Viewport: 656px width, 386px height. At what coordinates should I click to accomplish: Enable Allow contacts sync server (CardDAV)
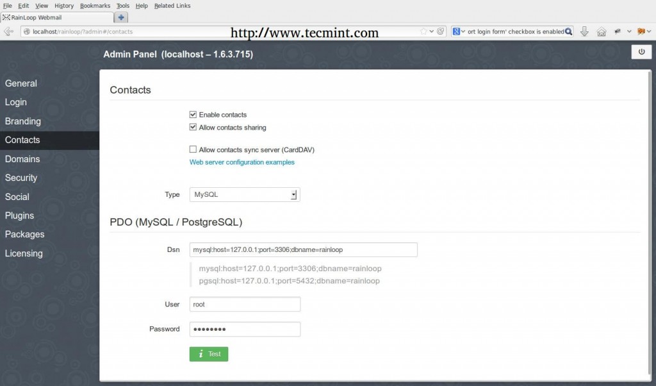coord(193,149)
